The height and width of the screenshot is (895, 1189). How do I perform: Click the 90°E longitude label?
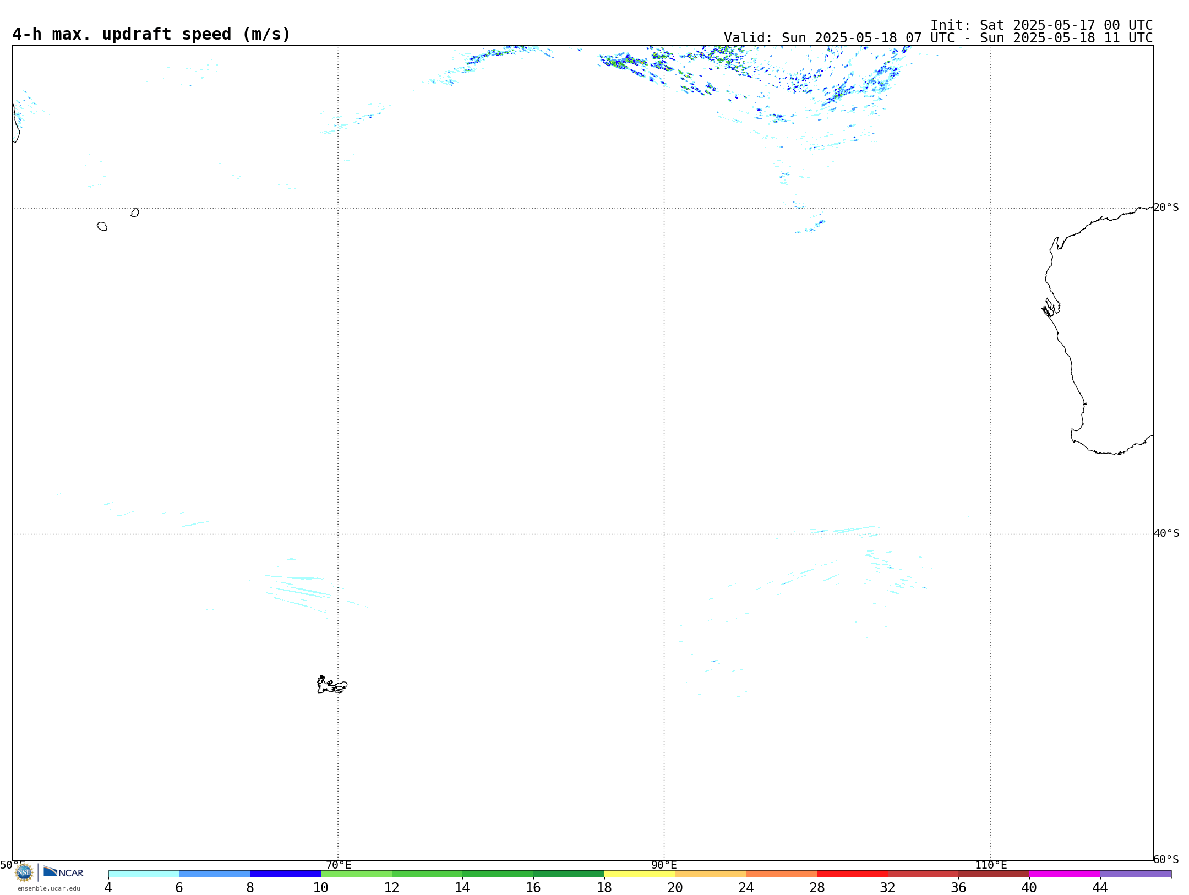[x=664, y=865]
